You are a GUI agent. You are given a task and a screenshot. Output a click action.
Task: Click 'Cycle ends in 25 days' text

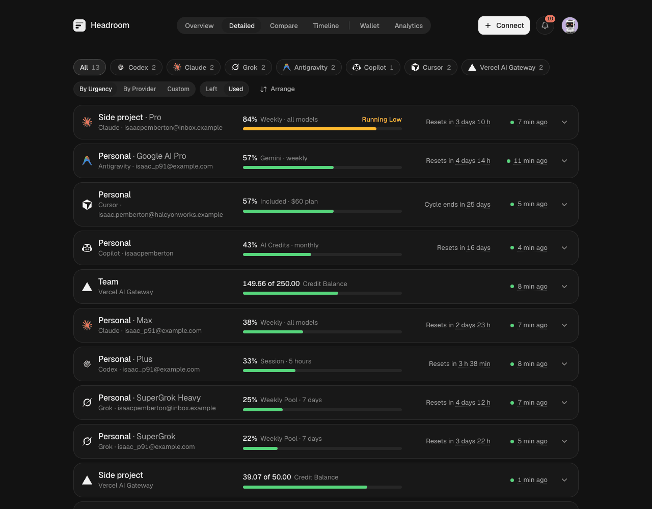457,205
